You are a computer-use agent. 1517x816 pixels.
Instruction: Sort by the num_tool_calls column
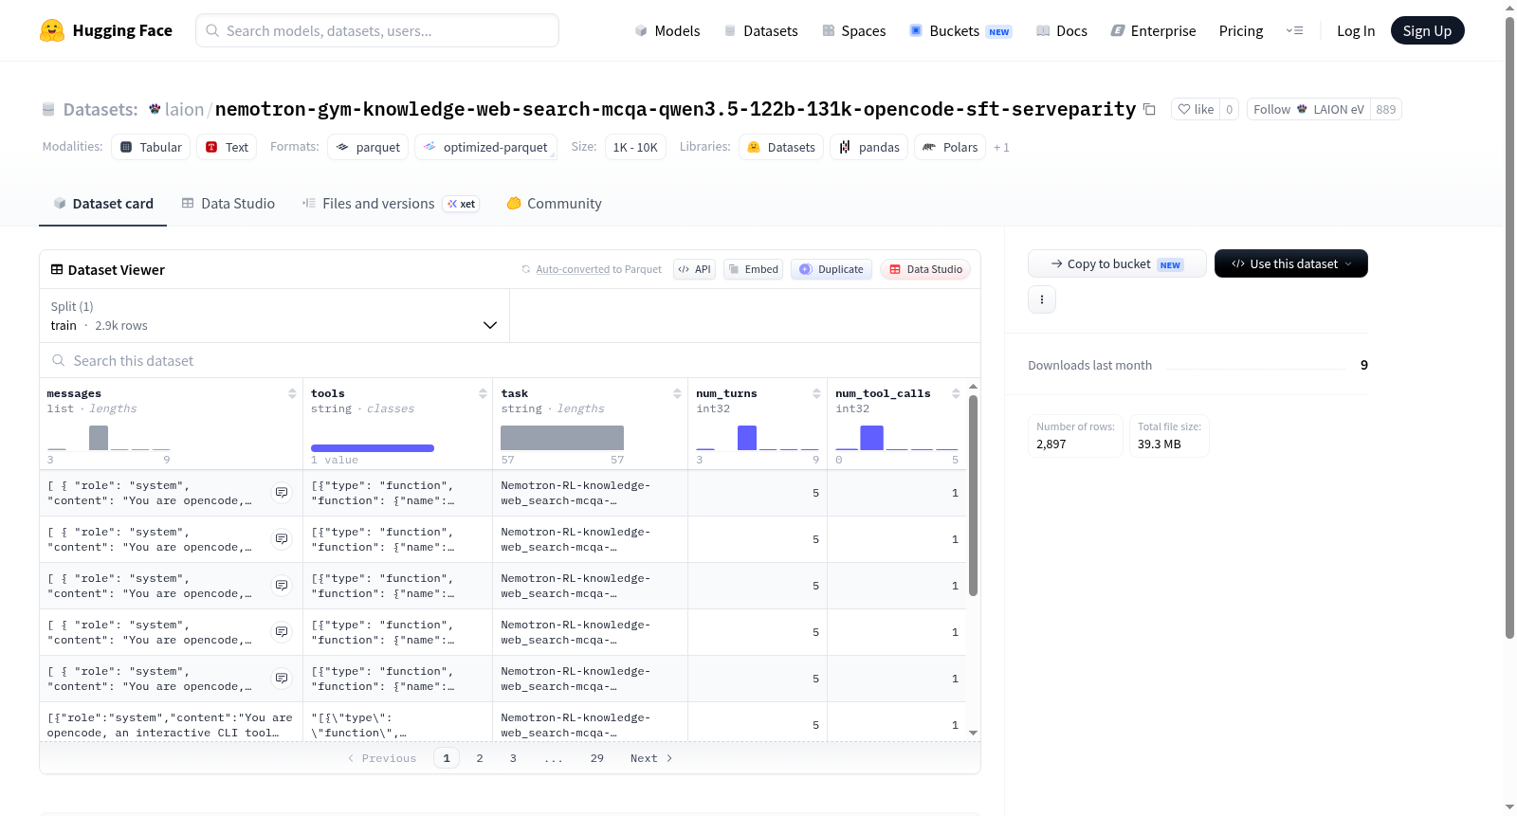(956, 393)
